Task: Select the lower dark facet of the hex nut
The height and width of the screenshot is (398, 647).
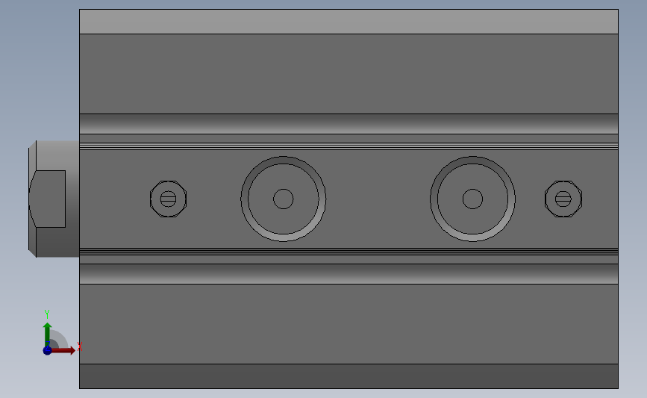Action: (x=57, y=243)
